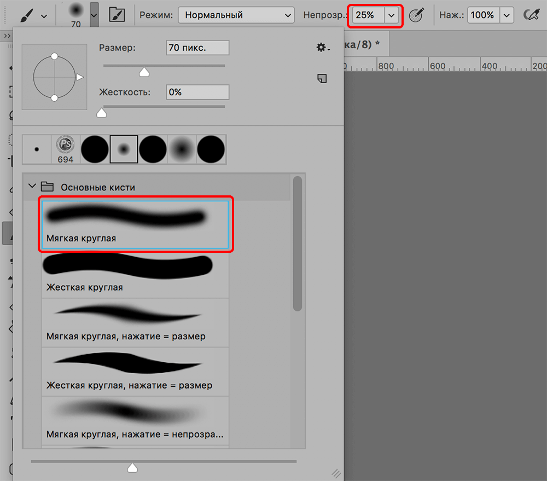547x481 pixels.
Task: Open the Режим blending mode dropdown
Action: 236,15
